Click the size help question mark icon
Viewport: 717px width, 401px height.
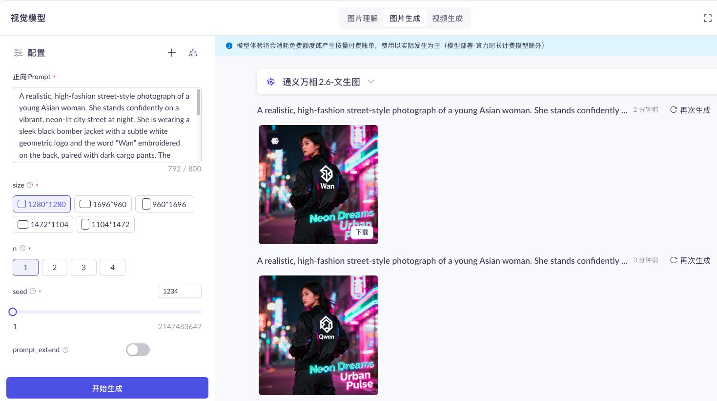click(30, 185)
